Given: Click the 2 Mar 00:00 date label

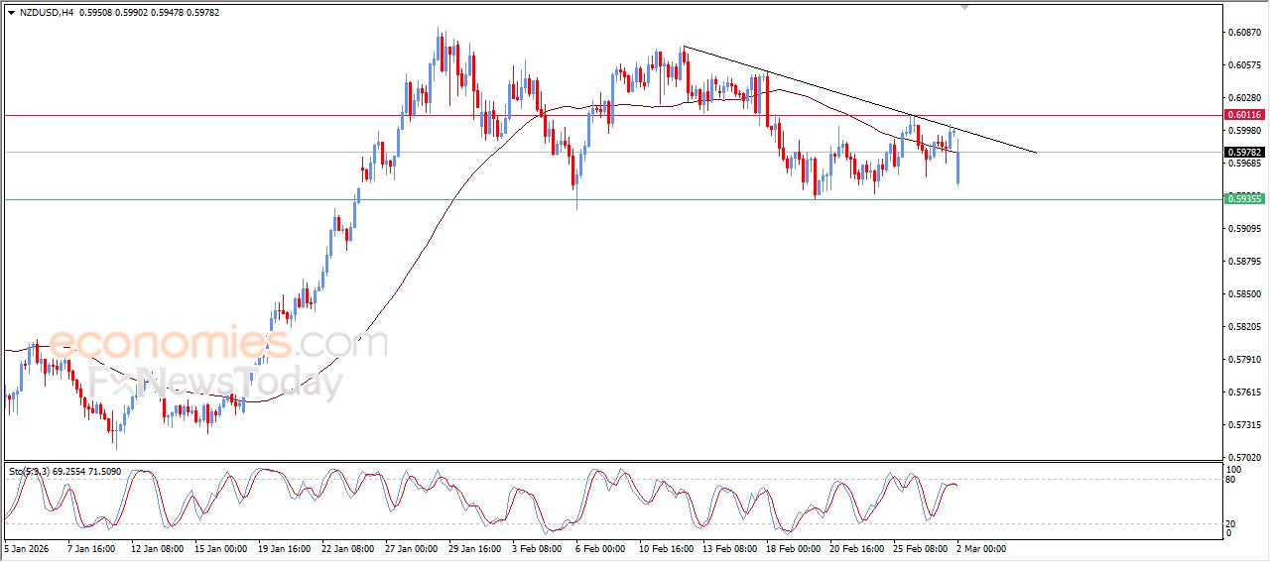Looking at the screenshot, I should (x=982, y=547).
